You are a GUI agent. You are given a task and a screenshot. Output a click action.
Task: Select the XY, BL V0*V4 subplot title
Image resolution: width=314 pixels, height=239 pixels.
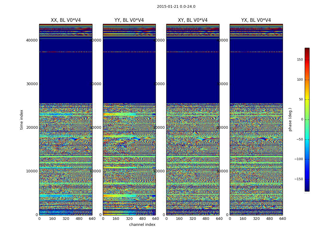pyautogui.click(x=193, y=20)
